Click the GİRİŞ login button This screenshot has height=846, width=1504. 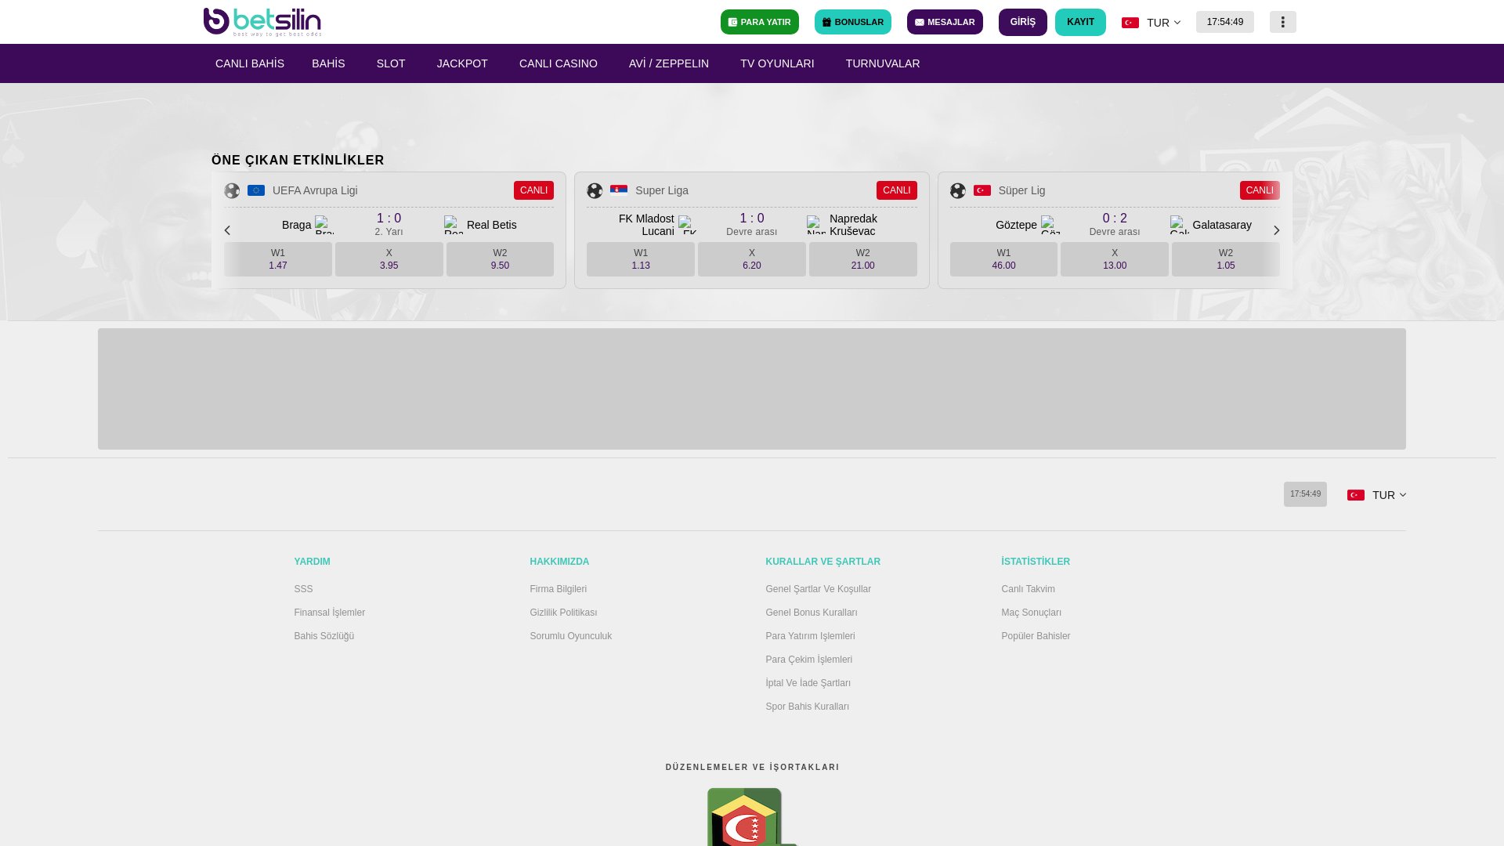(1023, 22)
